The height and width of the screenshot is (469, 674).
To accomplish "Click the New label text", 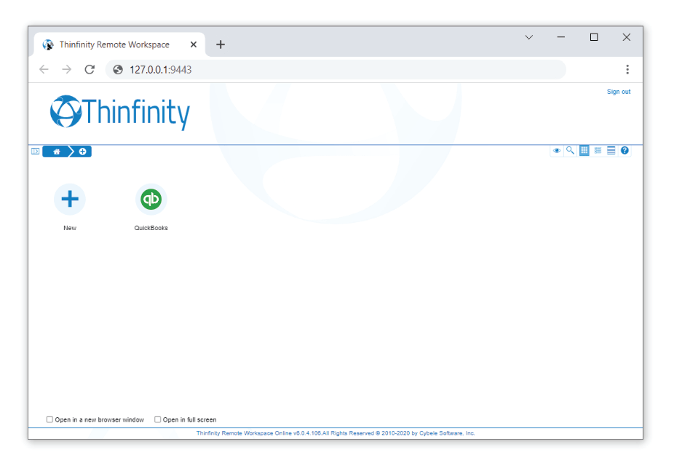I will click(70, 228).
